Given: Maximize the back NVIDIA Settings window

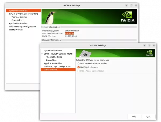Looking at the screenshot, I should coord(131,5).
